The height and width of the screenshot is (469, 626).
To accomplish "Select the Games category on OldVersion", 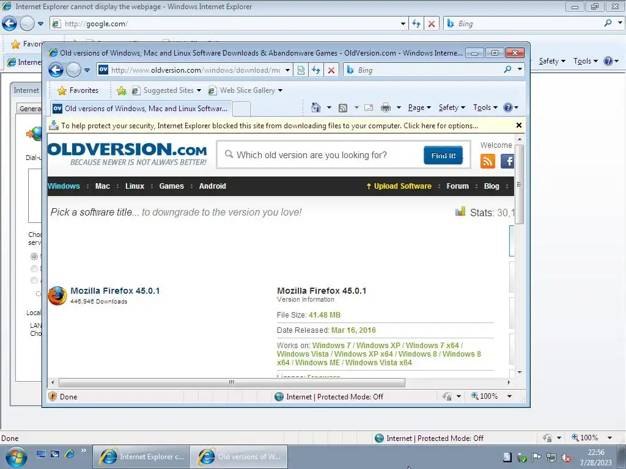I will click(x=172, y=186).
